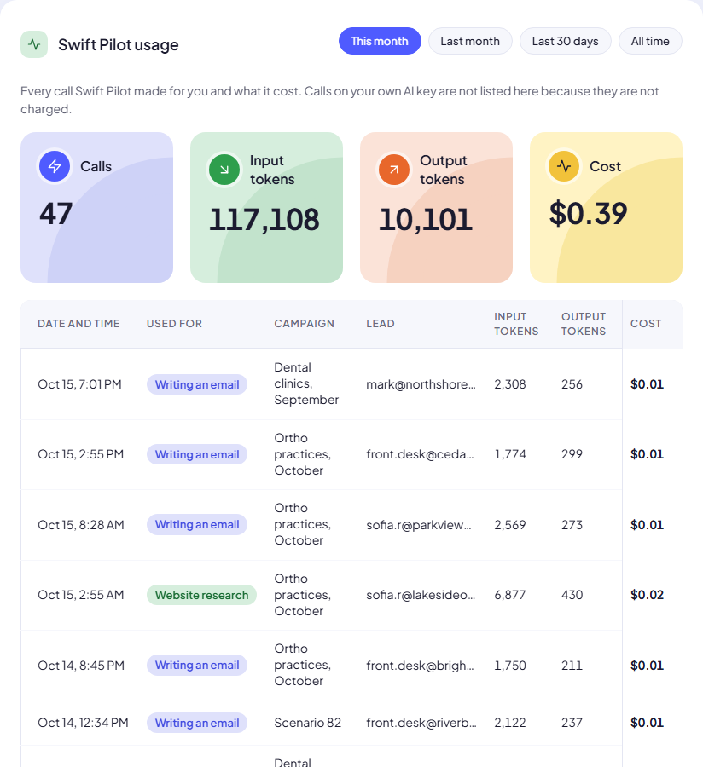The image size is (703, 767).
Task: Click the 2,569 input tokens value
Action: [509, 525]
